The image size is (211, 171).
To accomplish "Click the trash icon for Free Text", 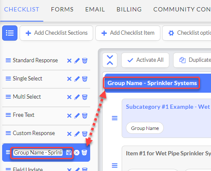I will (85, 116).
